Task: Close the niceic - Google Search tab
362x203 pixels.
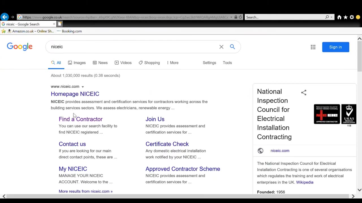Action: (x=54, y=24)
